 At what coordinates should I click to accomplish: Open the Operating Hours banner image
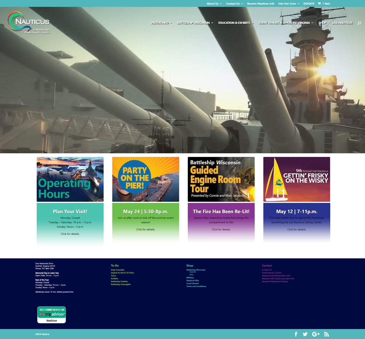tap(70, 179)
